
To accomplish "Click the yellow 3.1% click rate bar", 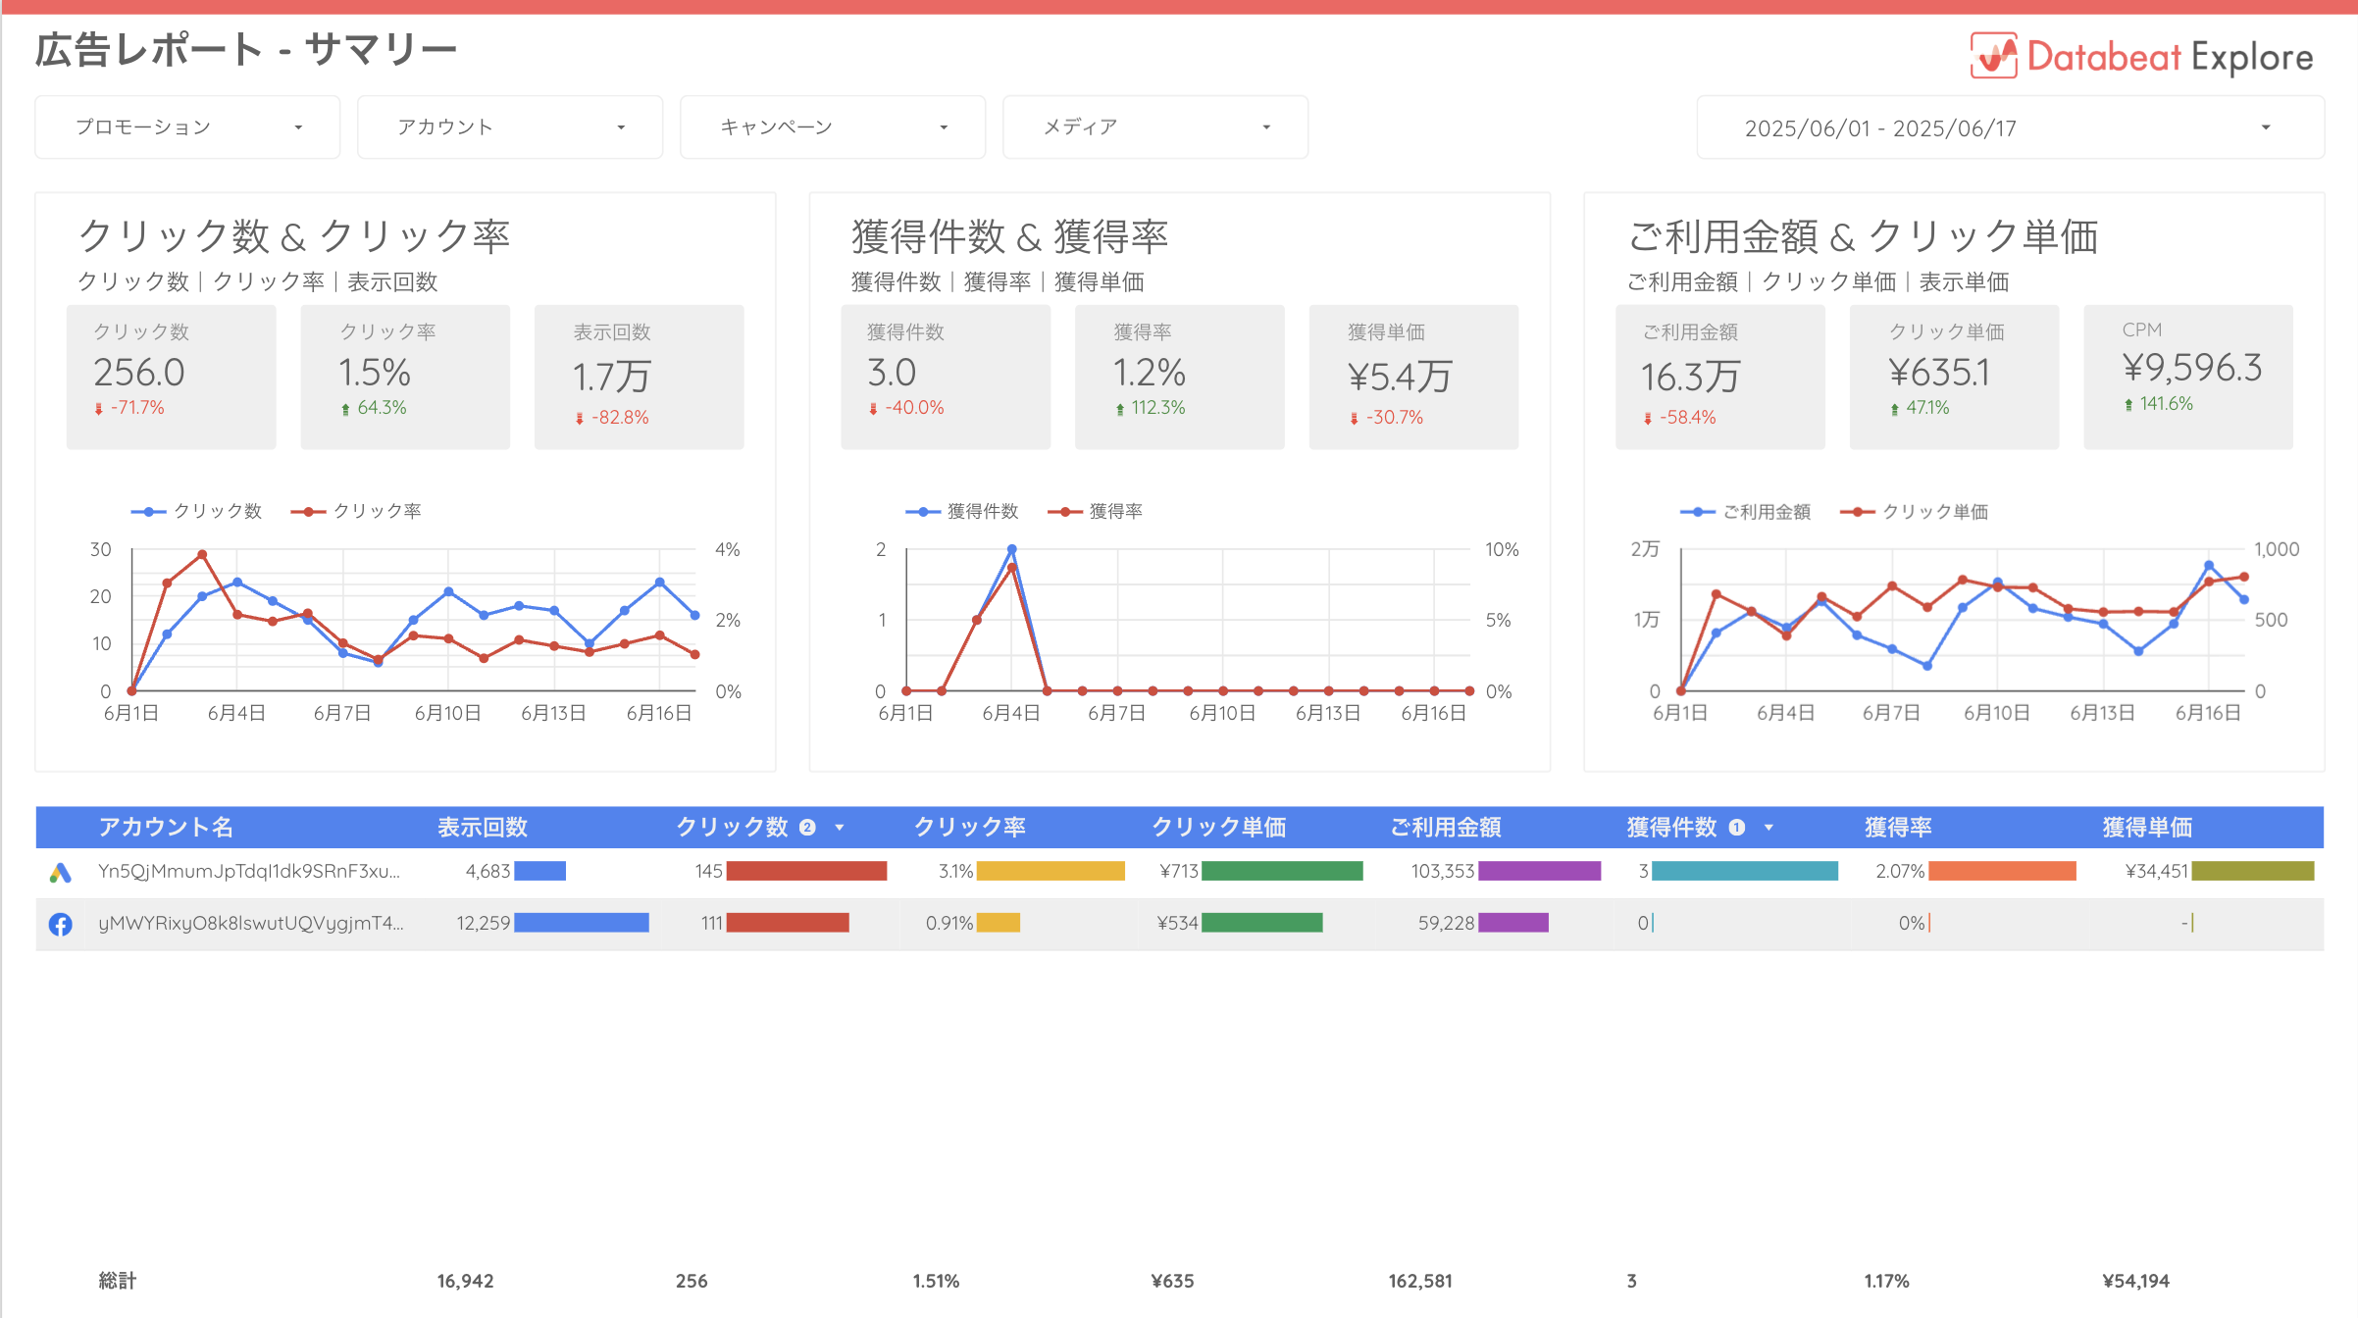I will [x=1051, y=871].
